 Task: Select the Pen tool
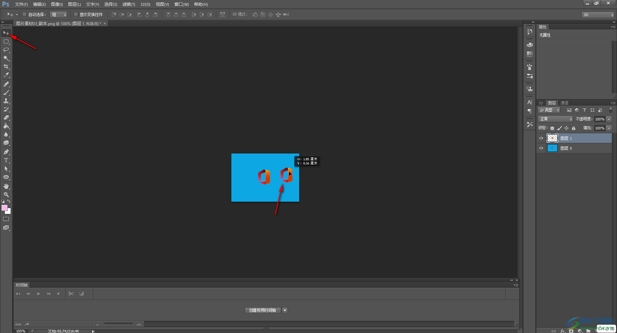coord(6,152)
